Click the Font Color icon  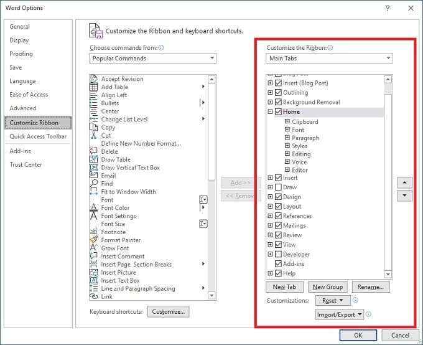pos(93,207)
